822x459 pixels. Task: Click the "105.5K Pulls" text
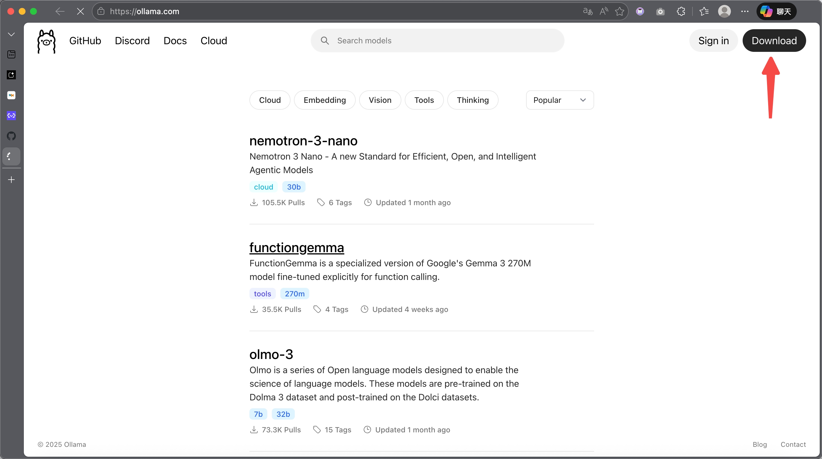click(283, 203)
